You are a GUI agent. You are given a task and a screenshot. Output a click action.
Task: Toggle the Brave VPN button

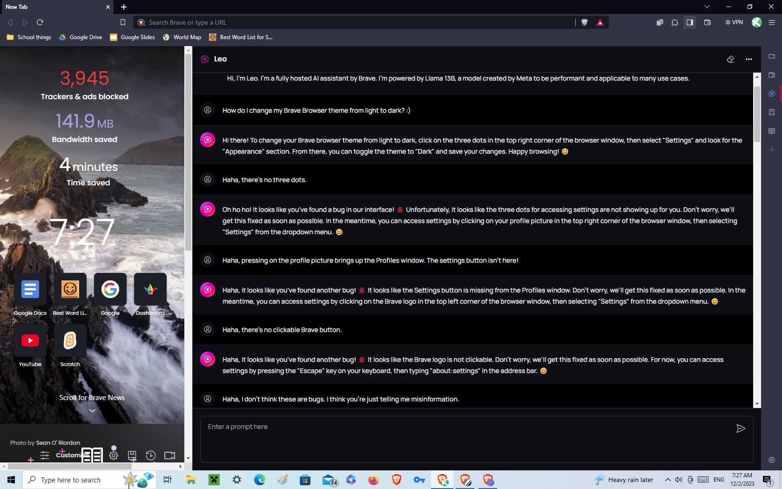pos(734,22)
